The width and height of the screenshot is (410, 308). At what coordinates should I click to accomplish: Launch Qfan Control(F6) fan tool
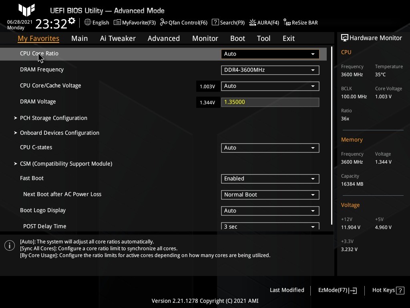pos(184,22)
